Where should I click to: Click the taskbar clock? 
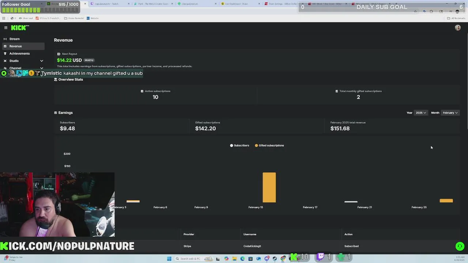tap(459, 259)
